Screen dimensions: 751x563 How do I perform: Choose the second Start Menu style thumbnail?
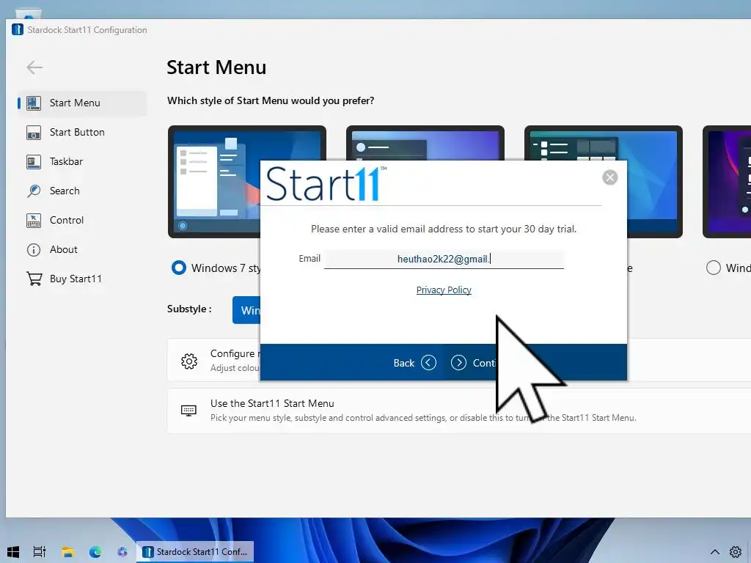pos(425,143)
